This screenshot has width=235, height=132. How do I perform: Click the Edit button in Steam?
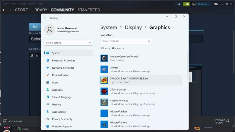click(35, 27)
